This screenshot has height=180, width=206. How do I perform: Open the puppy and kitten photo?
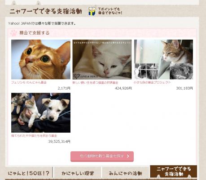coord(41,112)
